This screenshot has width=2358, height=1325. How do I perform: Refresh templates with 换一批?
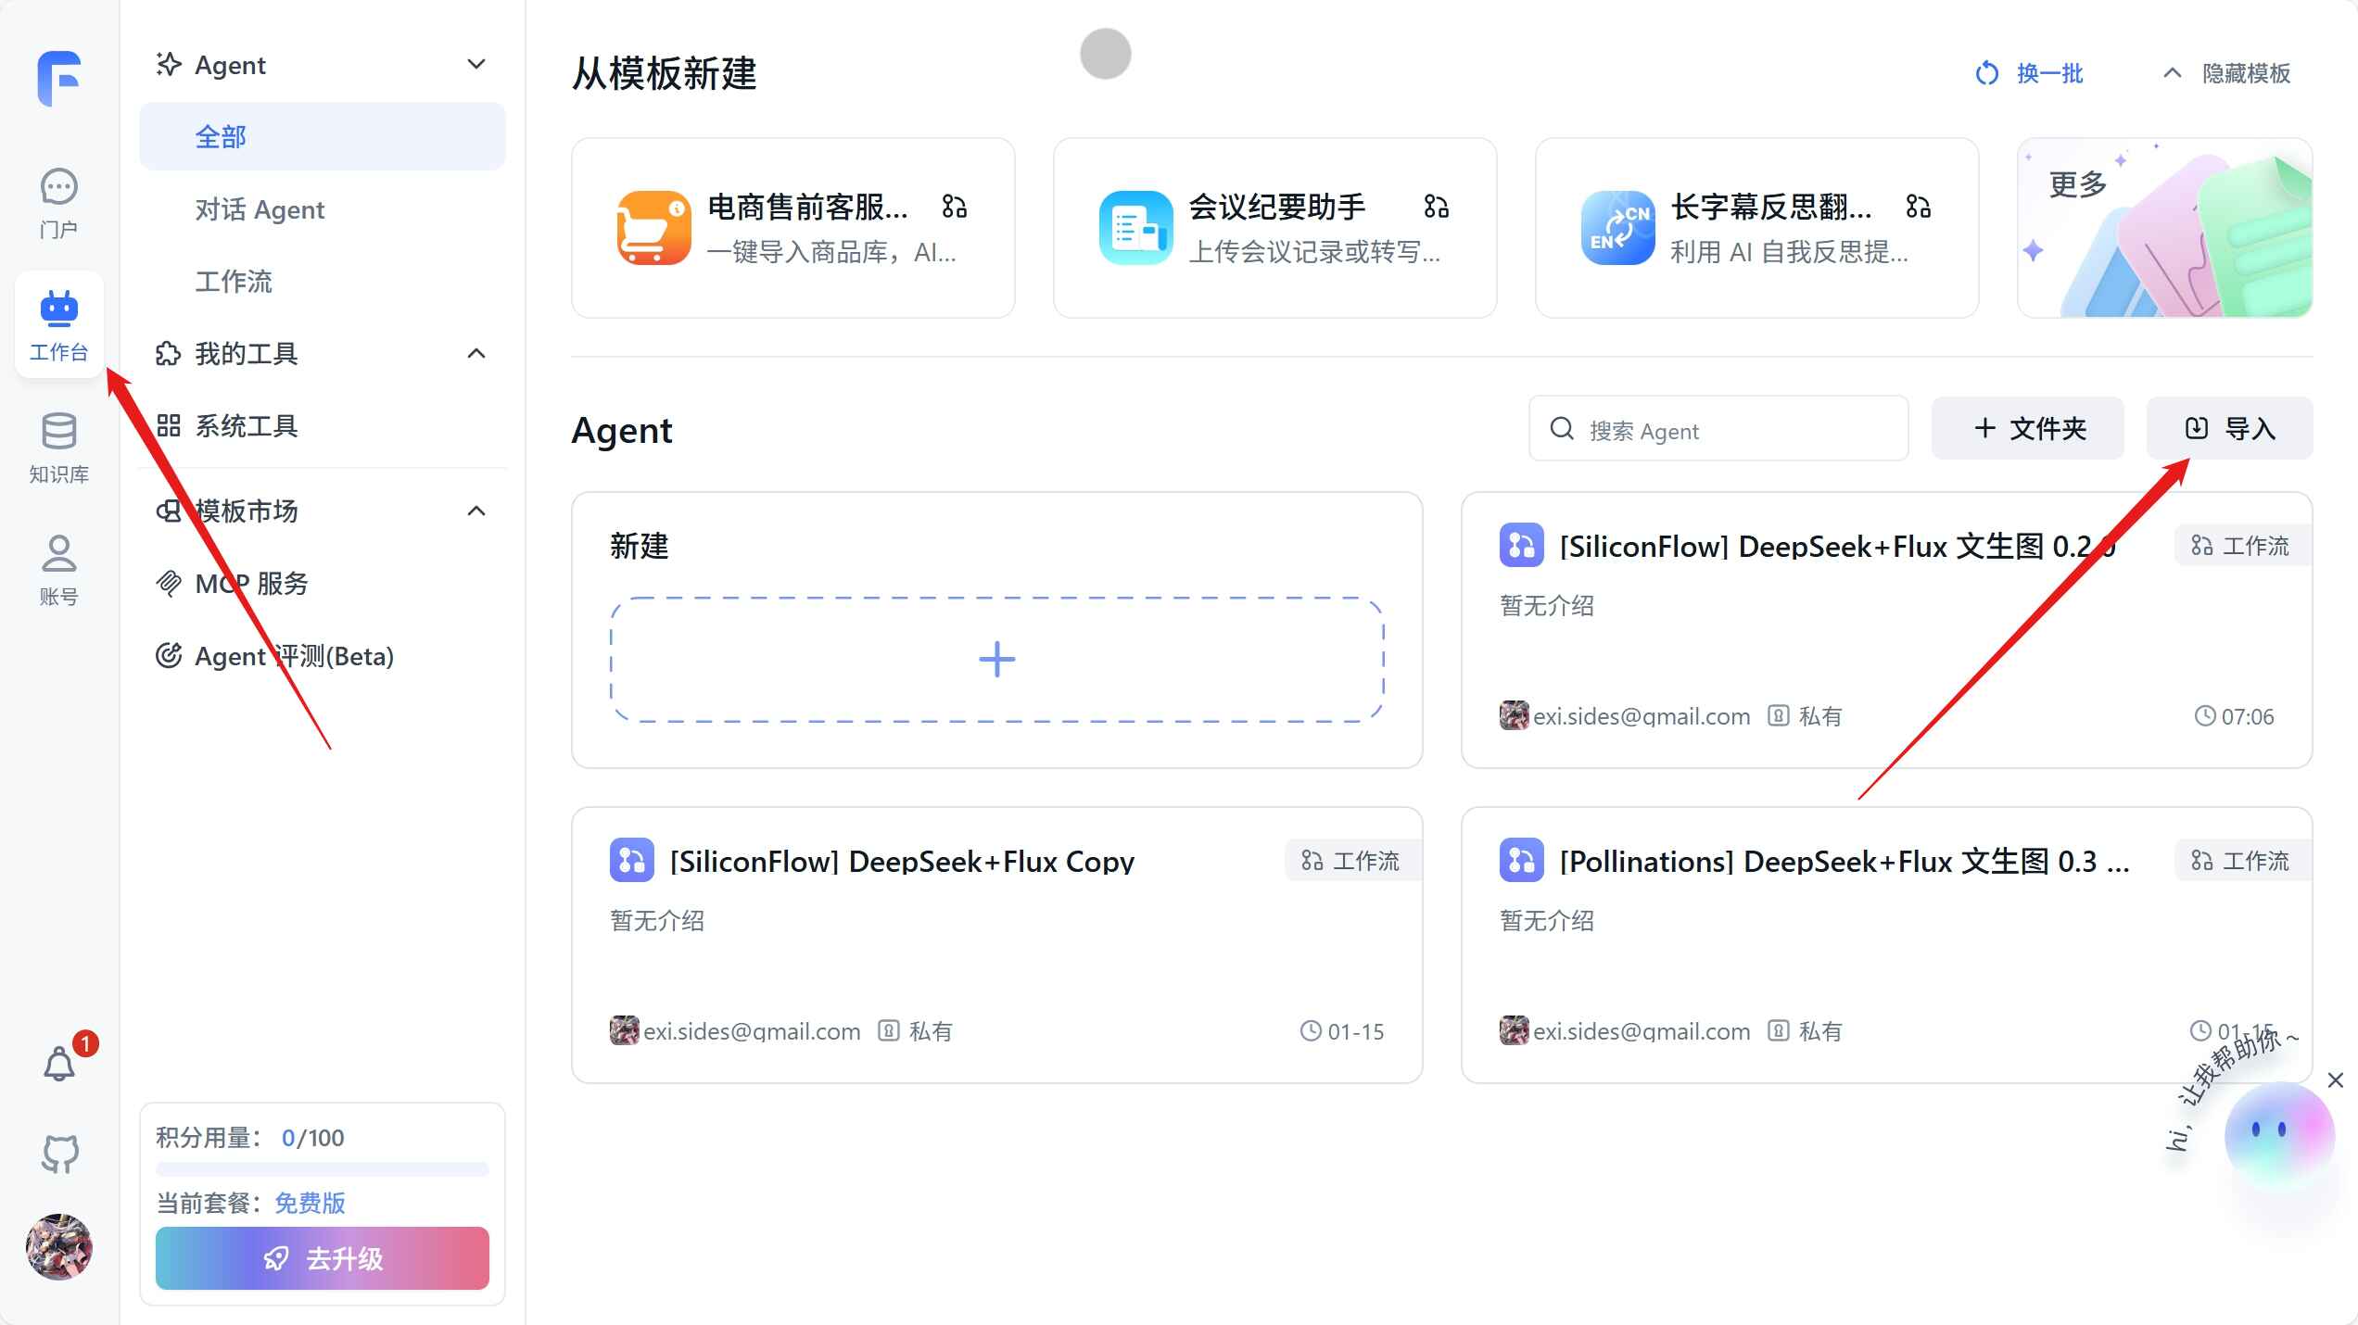click(2029, 73)
